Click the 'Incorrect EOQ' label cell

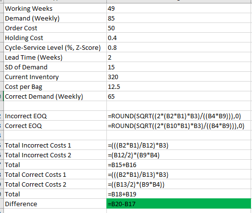pyautogui.click(x=55, y=116)
